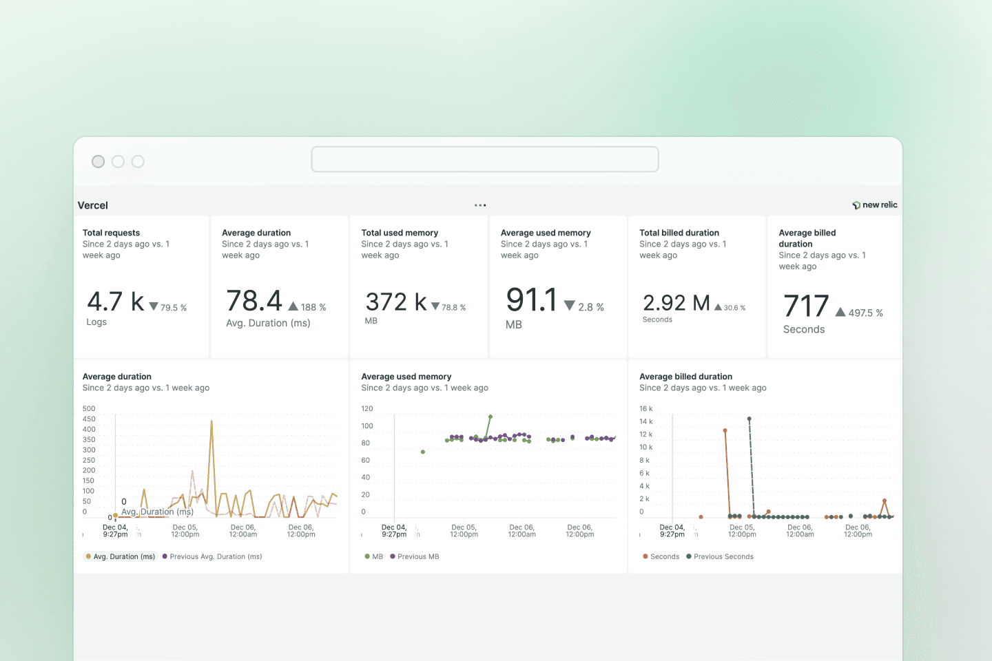Click the New Relic logo
This screenshot has height=661, width=992.
pos(875,205)
